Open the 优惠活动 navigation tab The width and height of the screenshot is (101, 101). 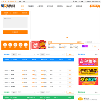pos(60,6)
